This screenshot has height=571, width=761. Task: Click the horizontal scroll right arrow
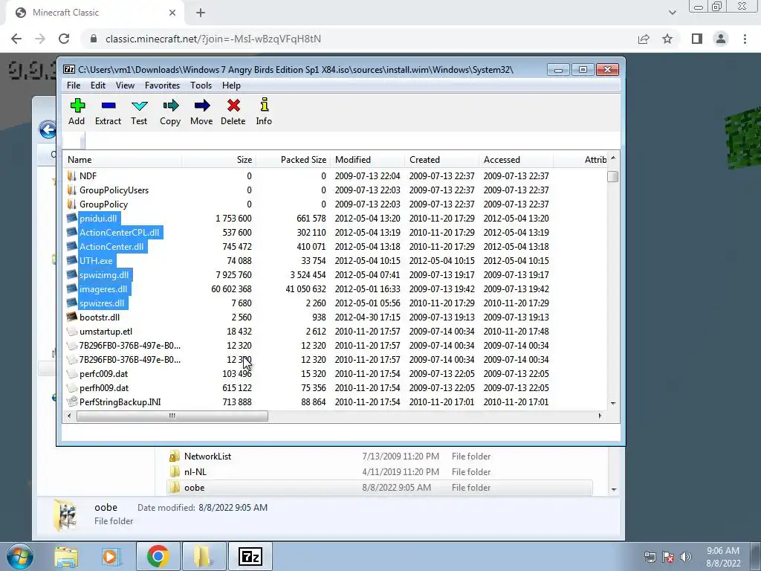(600, 416)
